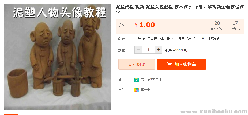The height and width of the screenshot is (115, 248).
Task: Click the clay figures product image
Action: point(57,57)
